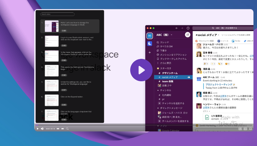Open the To Do bookmark
This screenshot has width=257, height=146.
coord(236,41)
